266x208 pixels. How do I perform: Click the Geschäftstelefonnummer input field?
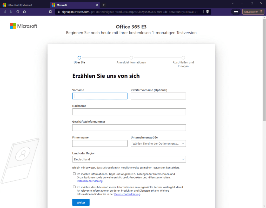click(x=129, y=127)
